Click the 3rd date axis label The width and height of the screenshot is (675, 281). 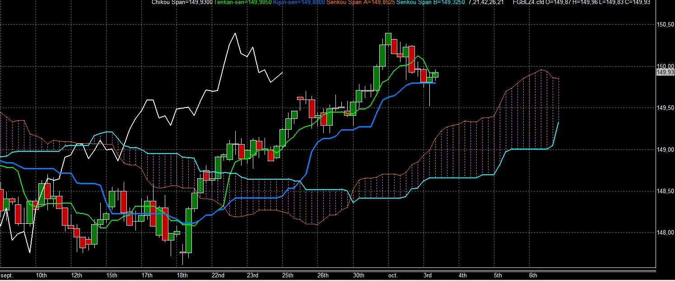click(x=428, y=275)
